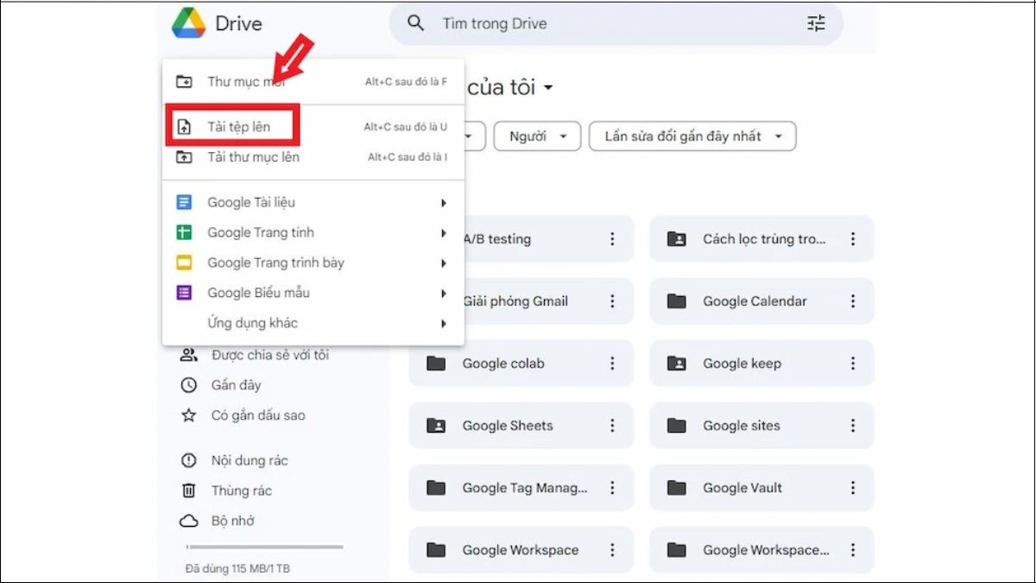Click the Đã dùng 115 MB/1 TB text
The height and width of the screenshot is (583, 1036).
pos(237,569)
